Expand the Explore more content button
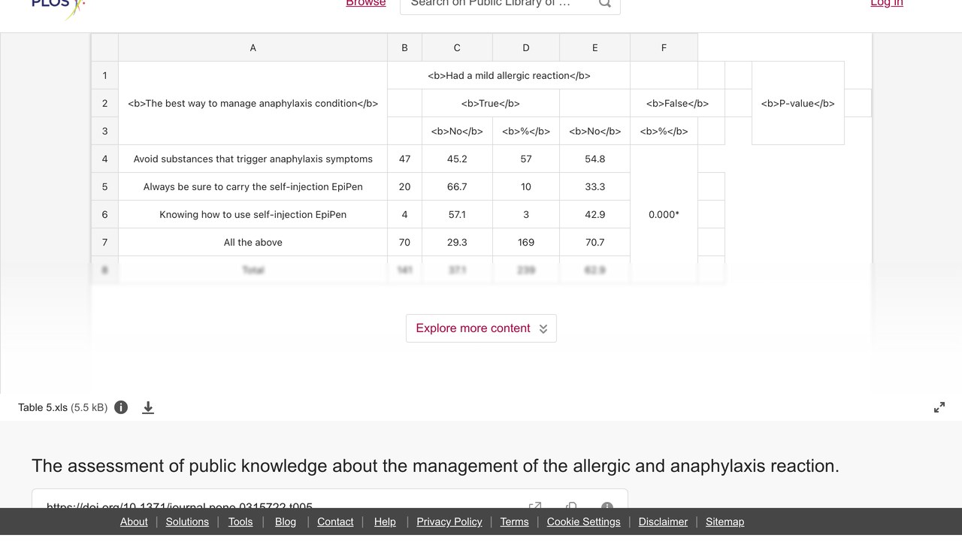The image size is (962, 541). 481,328
